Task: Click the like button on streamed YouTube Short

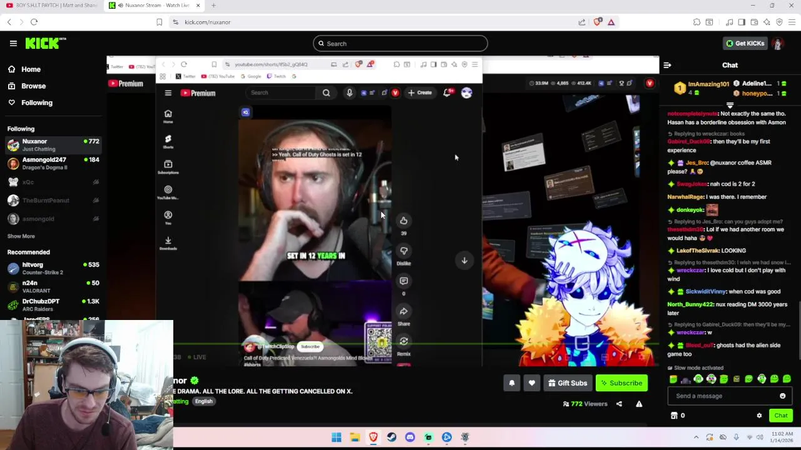Action: [404, 221]
